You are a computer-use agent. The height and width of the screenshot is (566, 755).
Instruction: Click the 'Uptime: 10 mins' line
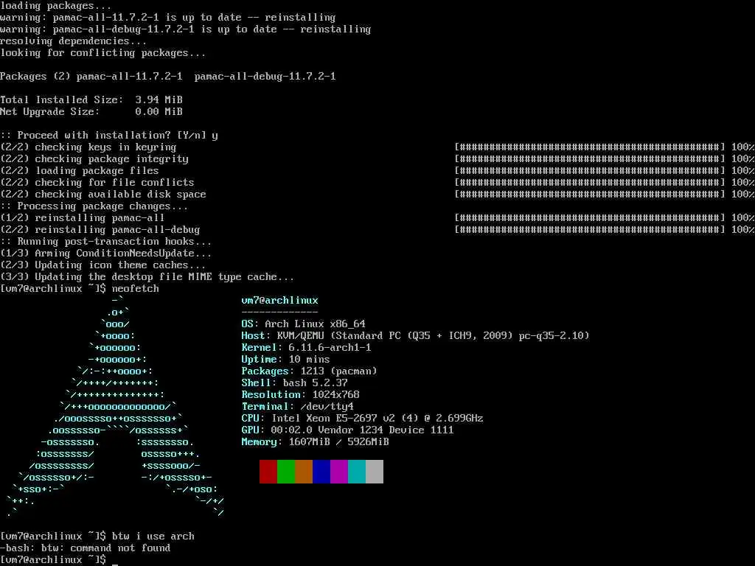click(285, 359)
